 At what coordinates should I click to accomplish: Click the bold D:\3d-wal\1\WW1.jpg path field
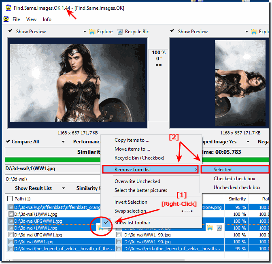[53, 168]
